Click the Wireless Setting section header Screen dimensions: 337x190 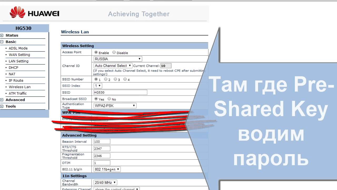pos(78,46)
